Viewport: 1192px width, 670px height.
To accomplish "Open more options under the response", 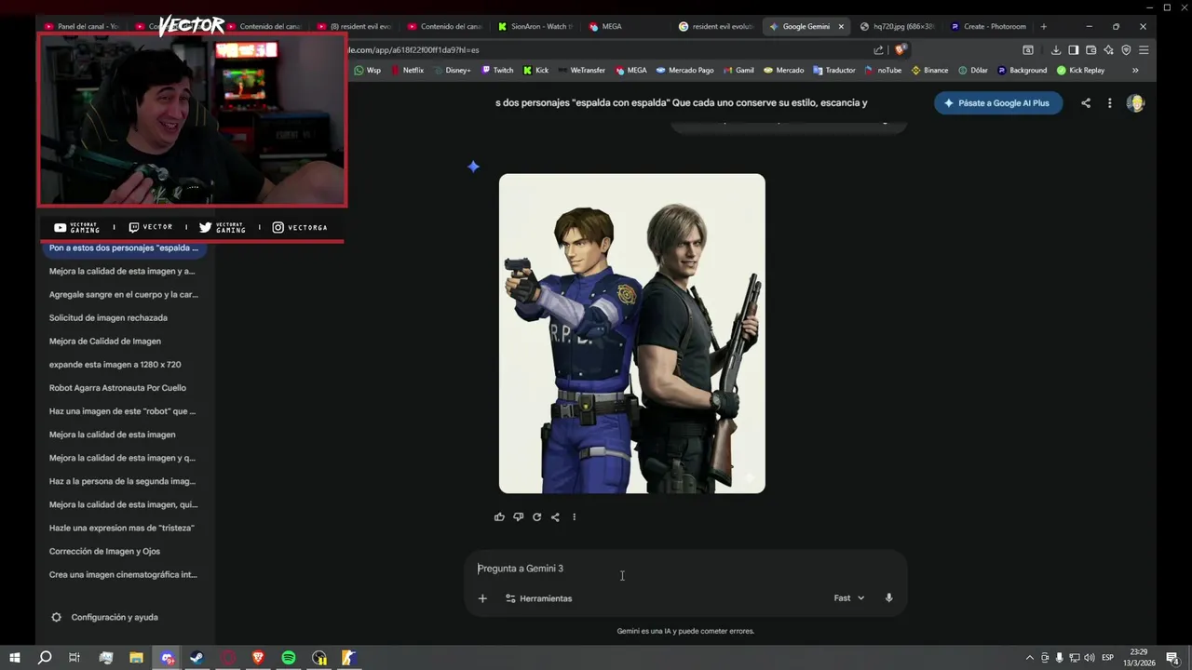I will [x=574, y=516].
